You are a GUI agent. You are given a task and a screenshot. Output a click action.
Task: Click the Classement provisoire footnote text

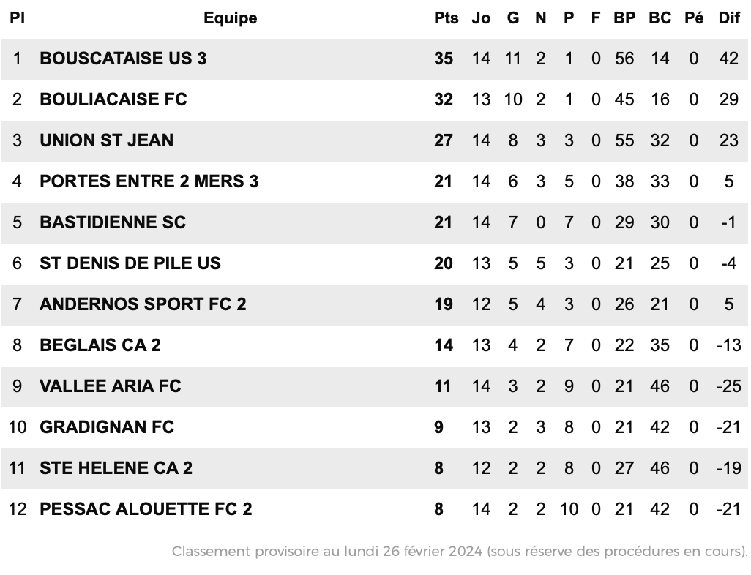(460, 551)
